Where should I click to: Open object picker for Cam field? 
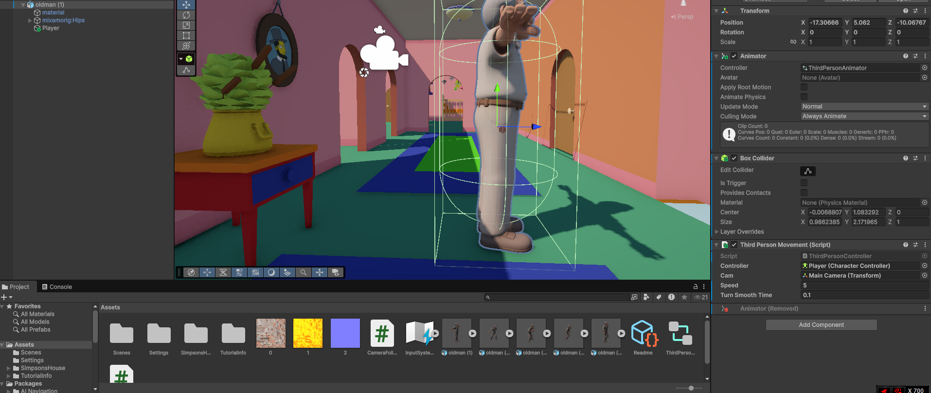pos(925,275)
